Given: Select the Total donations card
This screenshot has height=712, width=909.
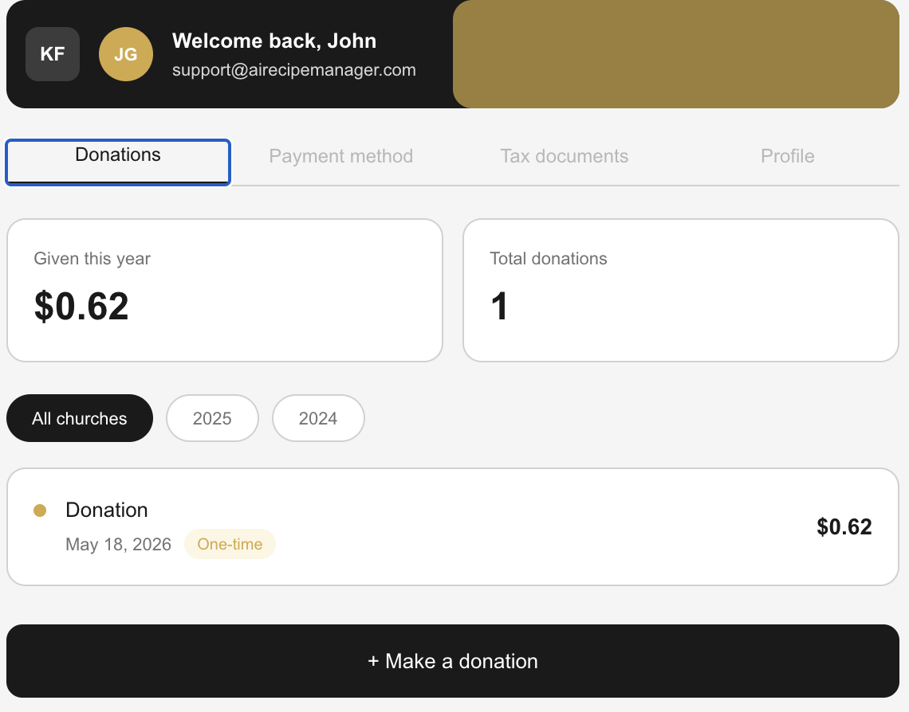Looking at the screenshot, I should click(681, 290).
